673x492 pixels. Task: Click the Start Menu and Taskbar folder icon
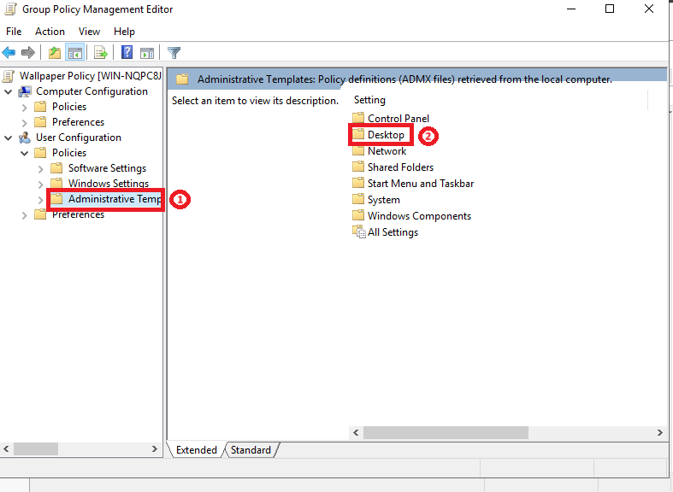358,183
